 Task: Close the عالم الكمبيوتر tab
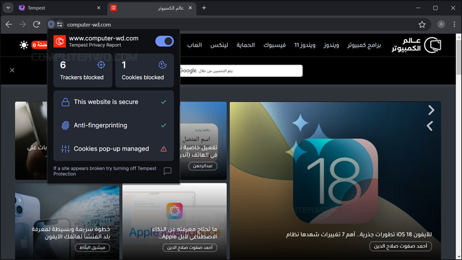pyautogui.click(x=190, y=8)
